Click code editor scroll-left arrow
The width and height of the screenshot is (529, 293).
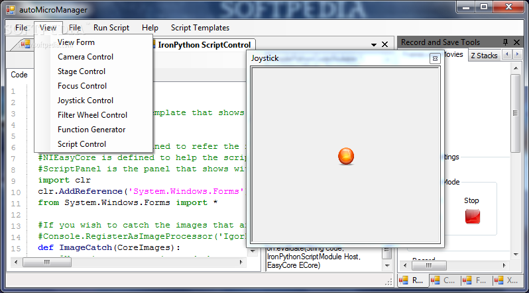click(16, 262)
